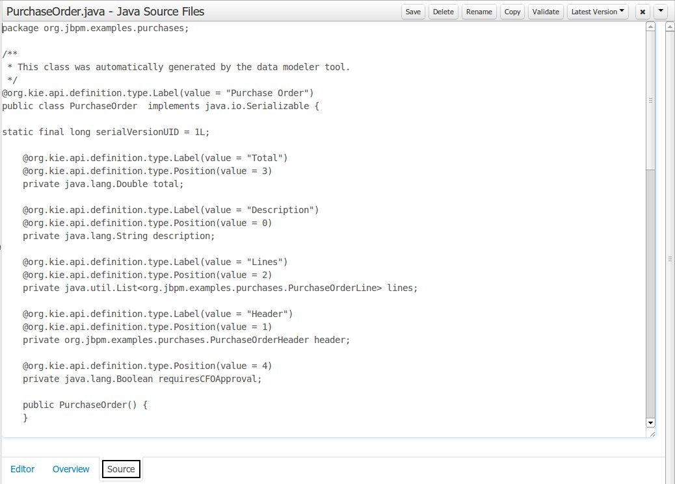675x484 pixels.
Task: Expand the Latest Version dropdown
Action: (598, 12)
